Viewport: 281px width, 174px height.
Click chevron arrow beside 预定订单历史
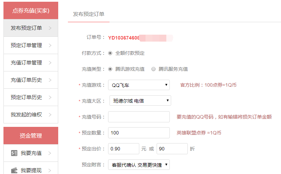point(50,97)
